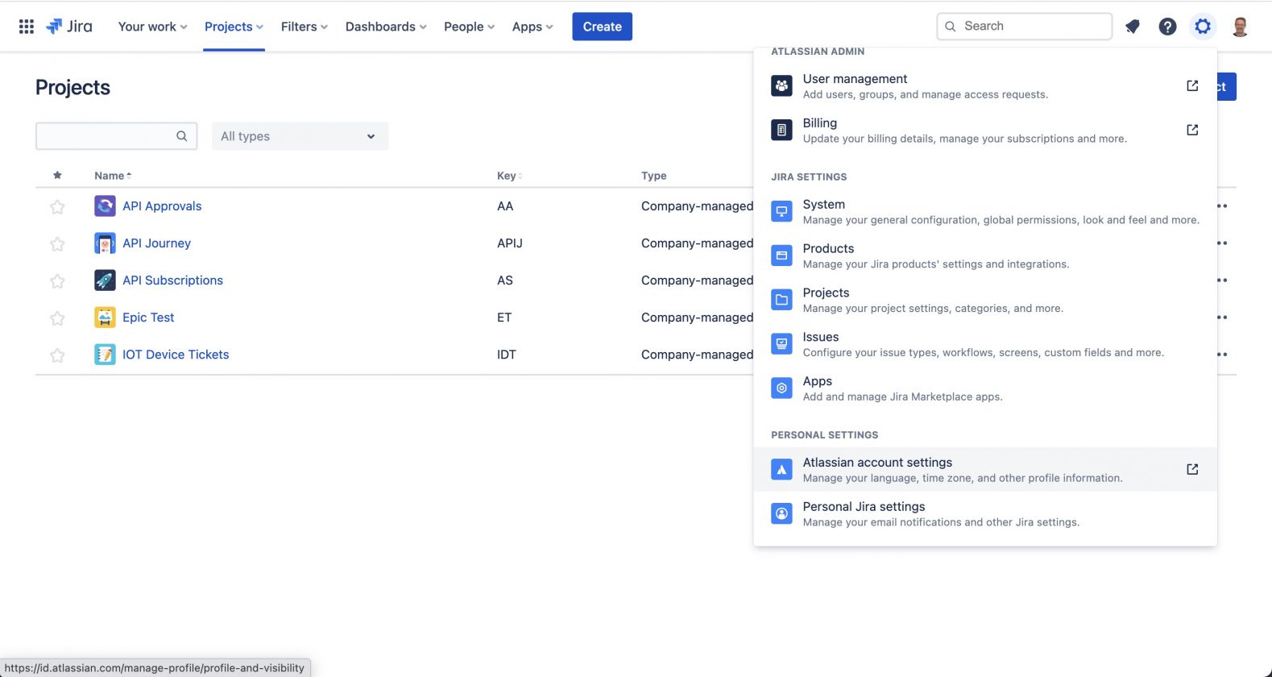Open the IOT Device Tickets link
Viewport: 1272px width, 677px height.
point(176,355)
